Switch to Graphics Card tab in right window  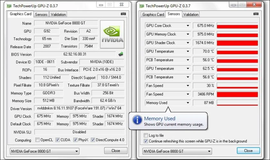153,14
